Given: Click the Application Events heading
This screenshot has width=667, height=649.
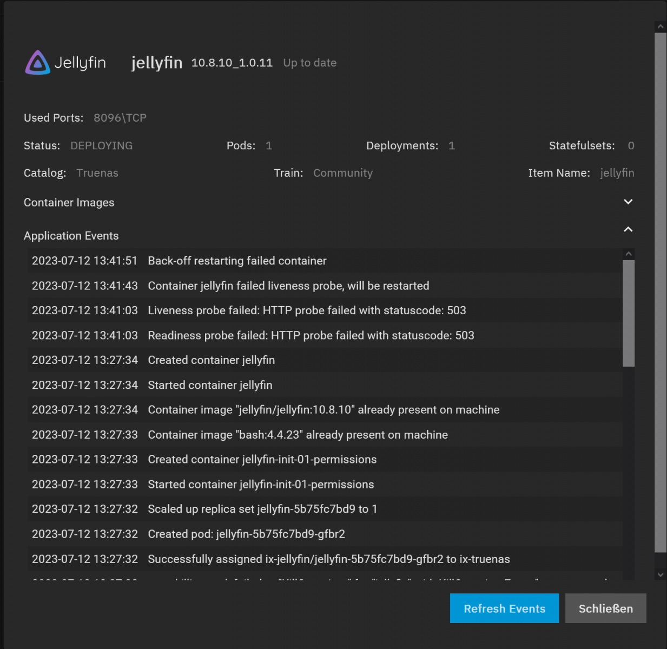Looking at the screenshot, I should (71, 236).
